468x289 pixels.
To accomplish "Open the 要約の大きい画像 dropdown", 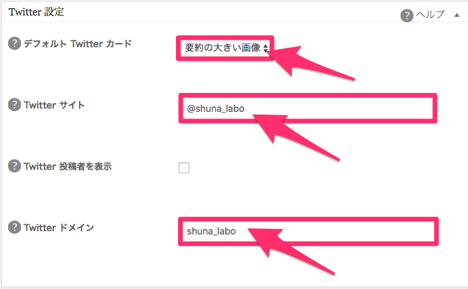I will coord(225,48).
